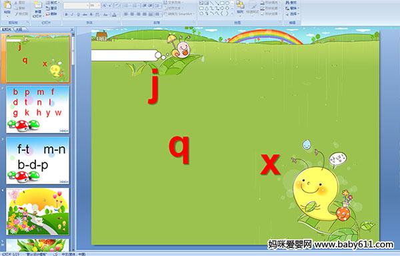Click the Shape Fill button
Viewport: 400px width, 256px height.
(269, 3)
